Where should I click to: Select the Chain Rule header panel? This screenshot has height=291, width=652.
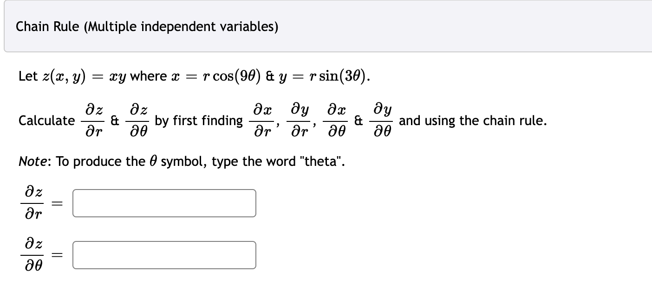(x=325, y=27)
